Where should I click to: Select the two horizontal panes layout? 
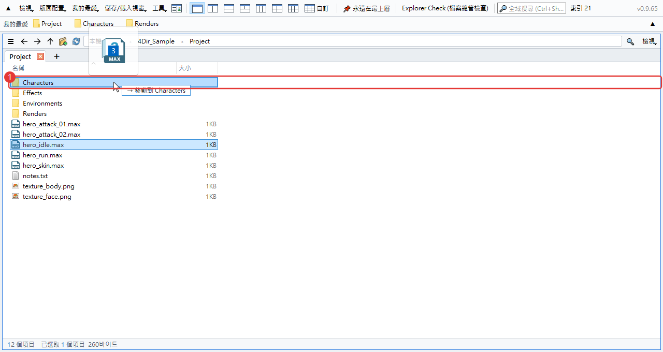tap(229, 8)
